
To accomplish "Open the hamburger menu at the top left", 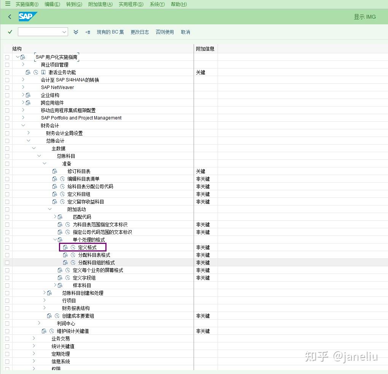I will coord(8,4).
